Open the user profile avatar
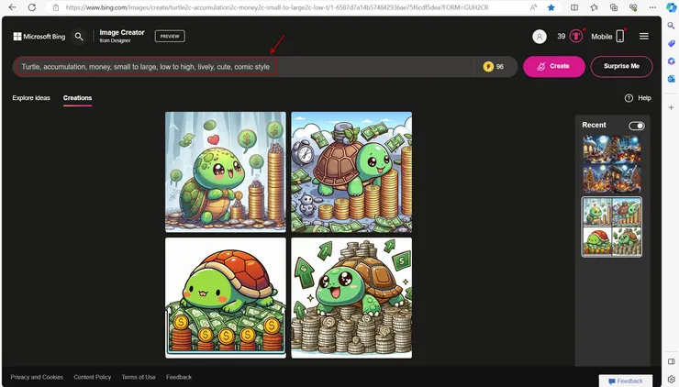679x387 pixels. pos(539,37)
